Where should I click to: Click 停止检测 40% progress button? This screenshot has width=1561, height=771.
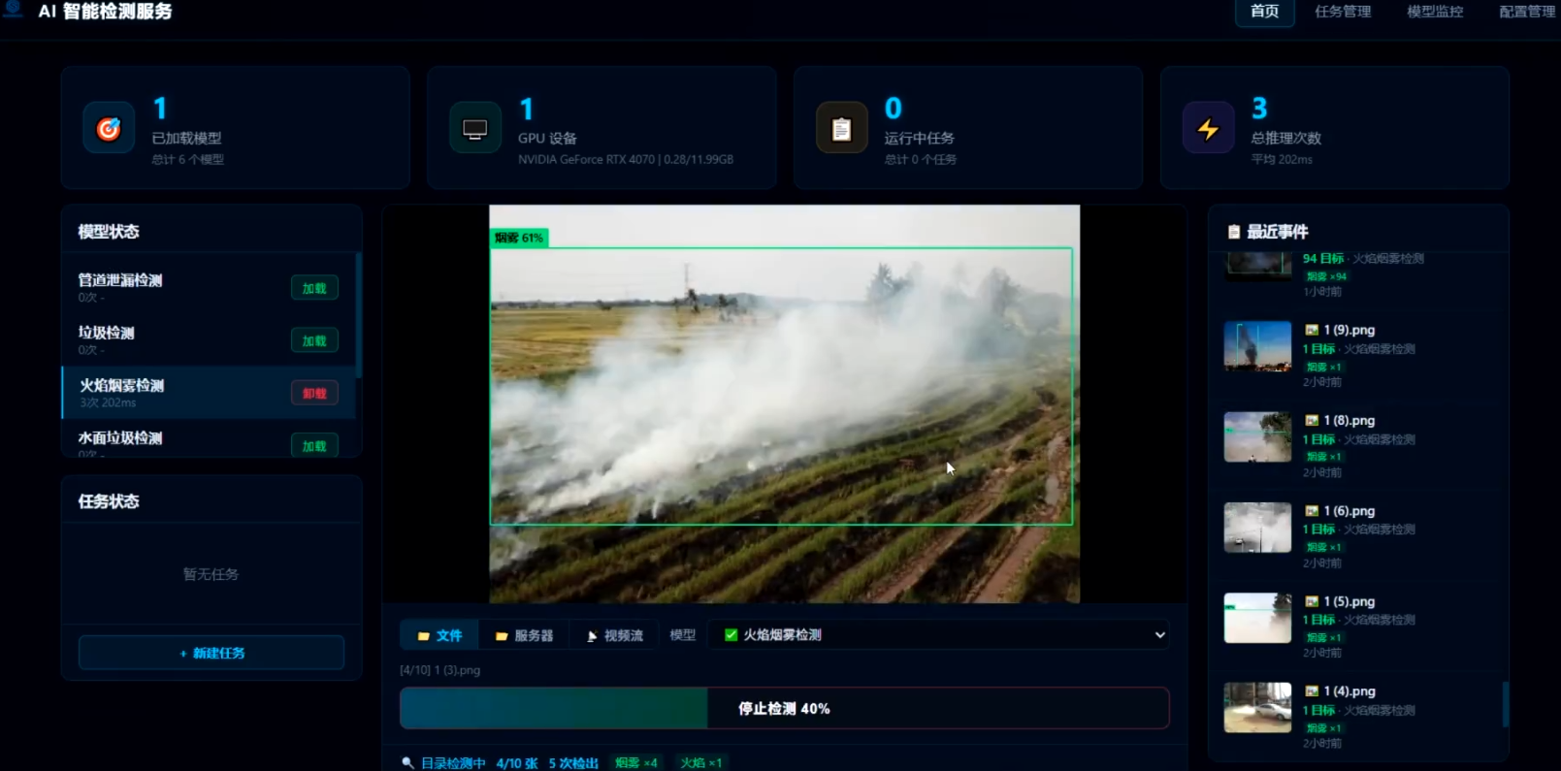pos(784,708)
